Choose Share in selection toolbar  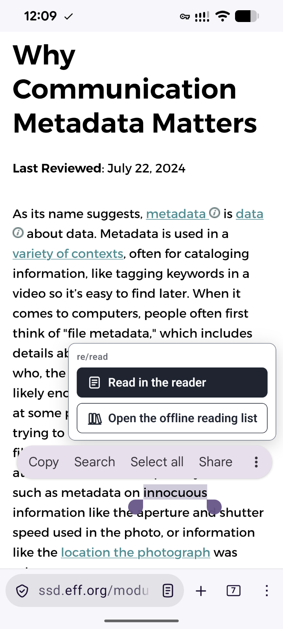click(215, 462)
